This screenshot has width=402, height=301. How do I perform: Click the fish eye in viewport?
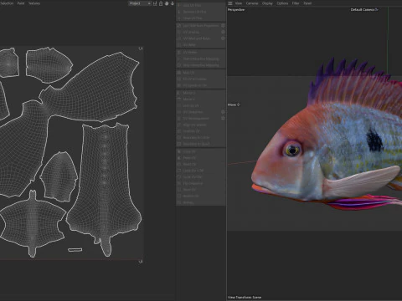[x=292, y=150]
